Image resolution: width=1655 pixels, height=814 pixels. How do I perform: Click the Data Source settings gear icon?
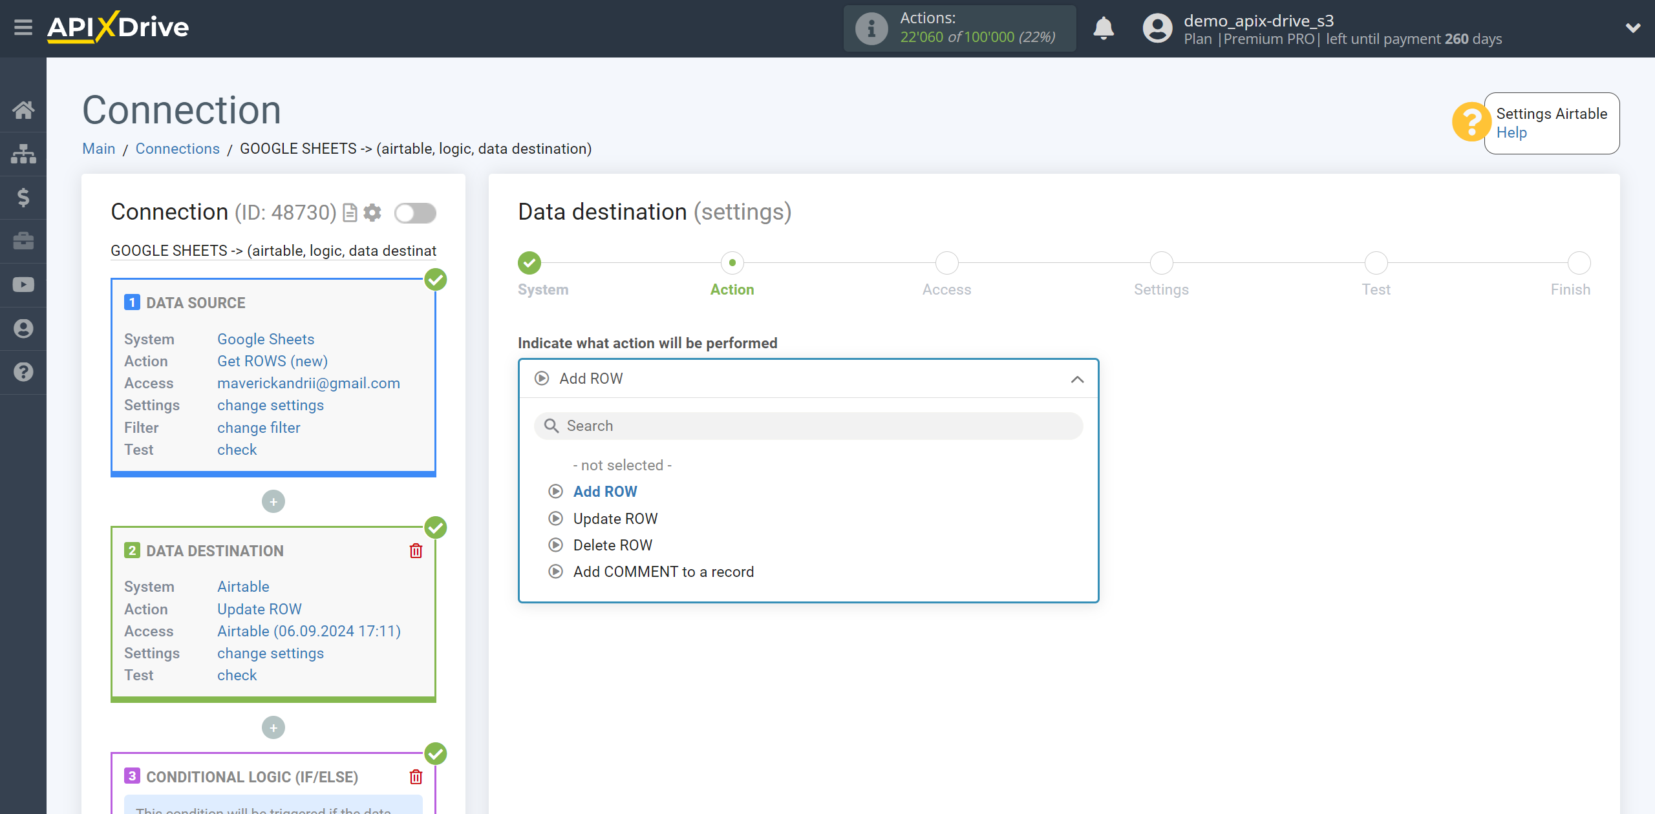coord(372,212)
